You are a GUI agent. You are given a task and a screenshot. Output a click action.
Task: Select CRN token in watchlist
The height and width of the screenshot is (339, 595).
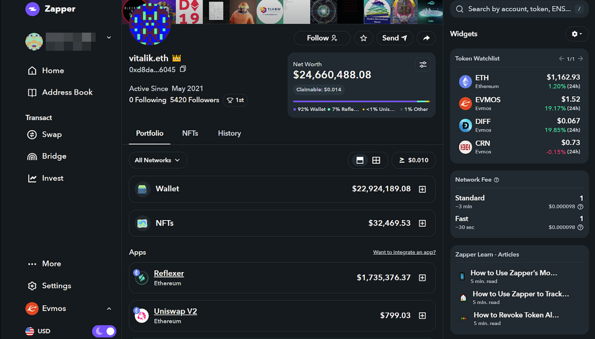click(x=519, y=147)
